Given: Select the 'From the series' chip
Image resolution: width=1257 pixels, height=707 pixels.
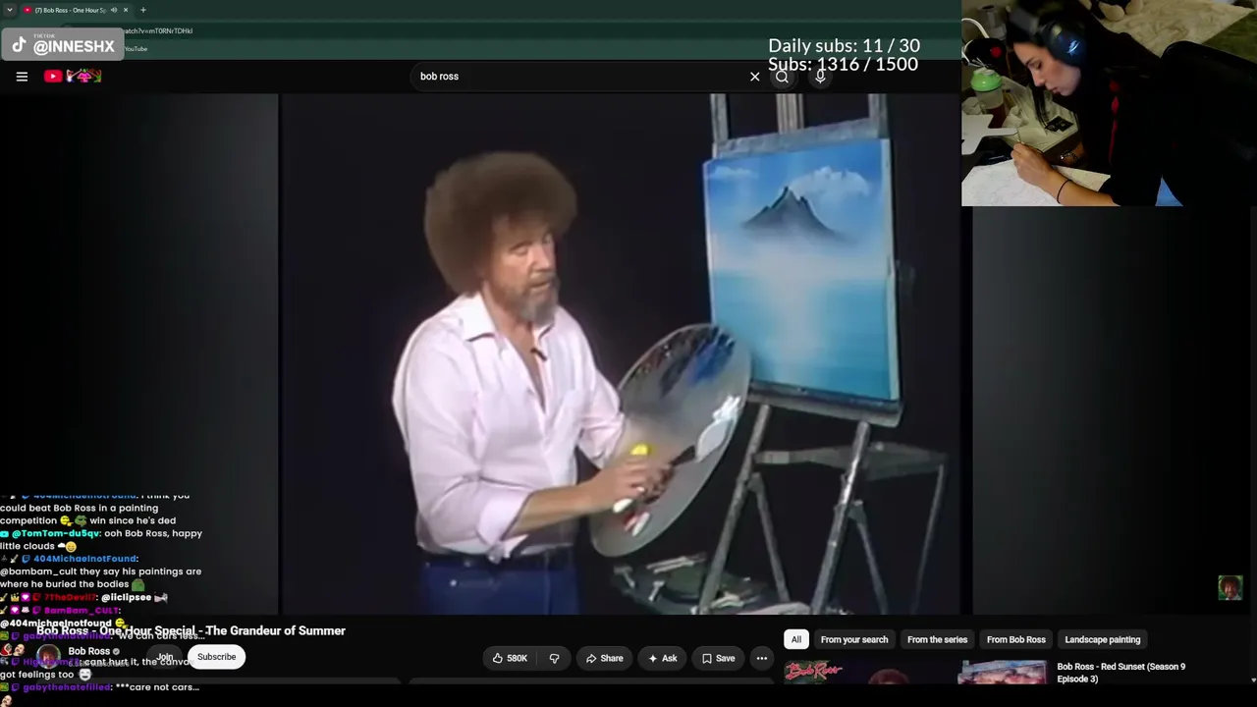Looking at the screenshot, I should click(x=937, y=639).
